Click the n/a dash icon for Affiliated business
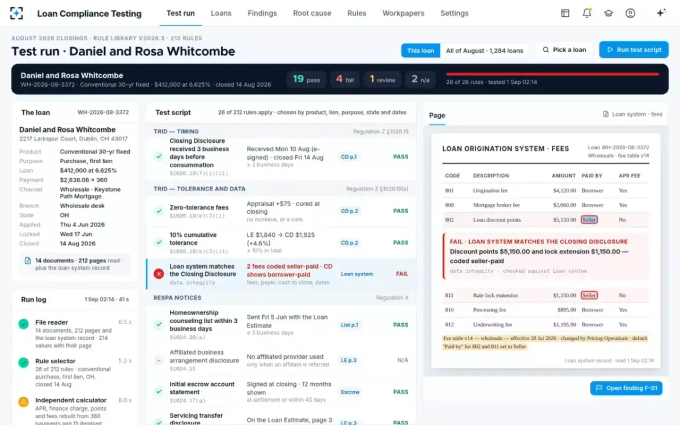The width and height of the screenshot is (680, 425). [159, 360]
